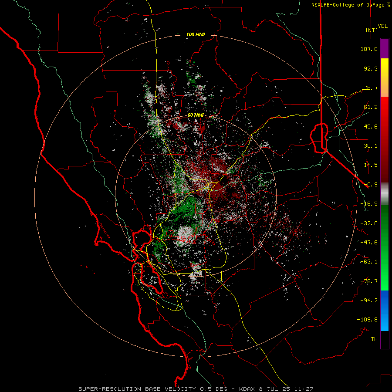The image size is (392, 392).
Task: Select the 14.5 legend value
Action: tap(371, 165)
